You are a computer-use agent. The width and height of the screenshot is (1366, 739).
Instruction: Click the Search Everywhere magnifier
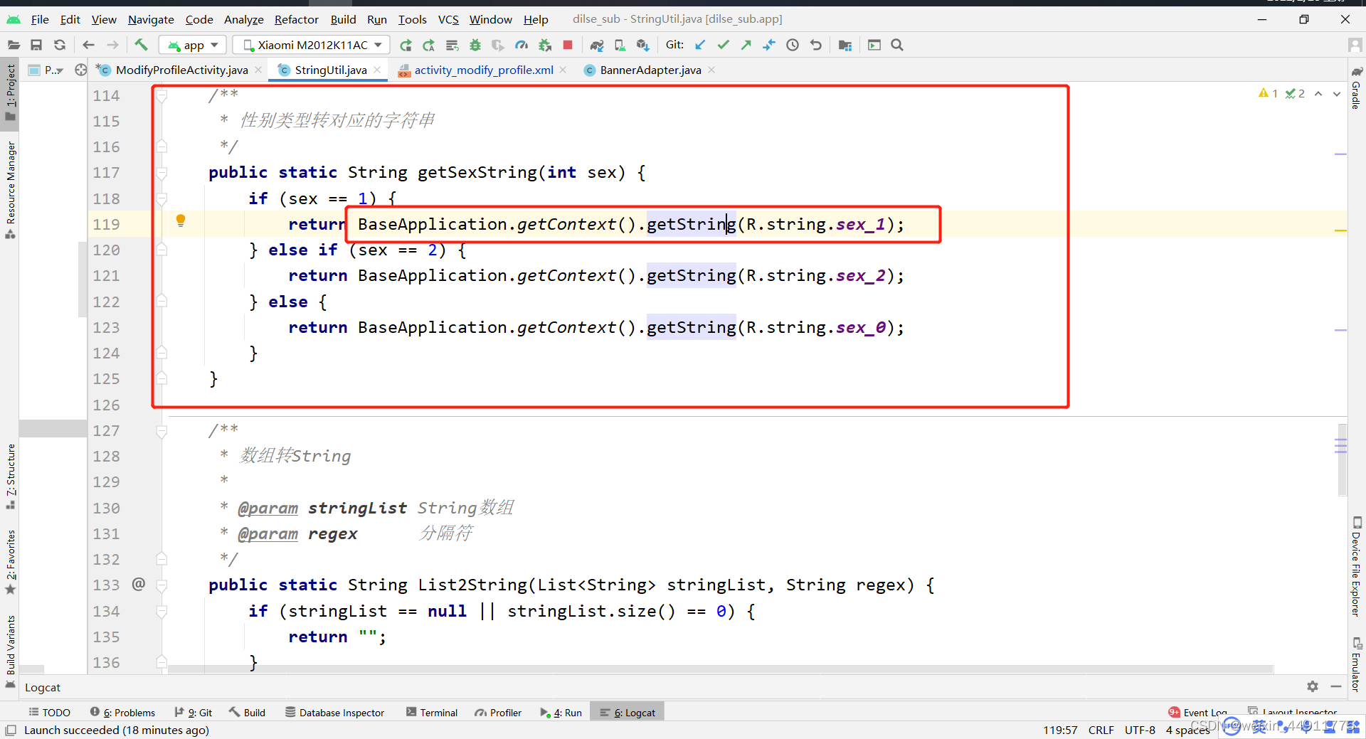pyautogui.click(x=897, y=45)
